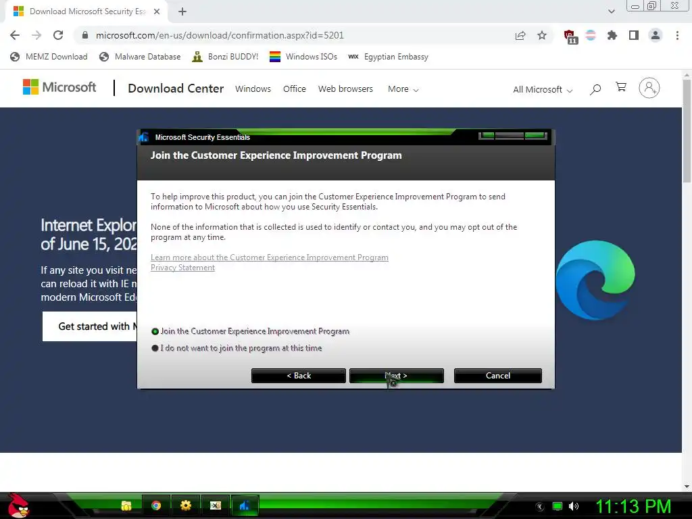Switch to Security Essentials setup in taskbar
The image size is (692, 519).
[x=245, y=505]
